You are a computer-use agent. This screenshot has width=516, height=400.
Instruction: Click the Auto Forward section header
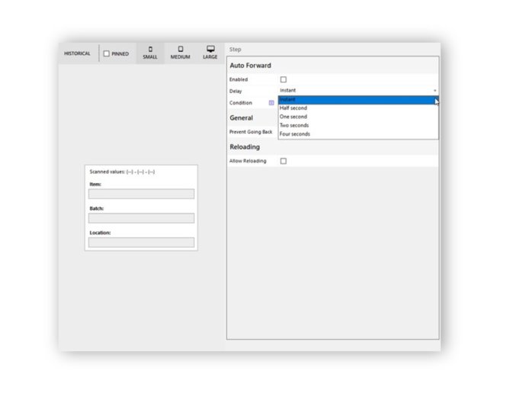pyautogui.click(x=251, y=66)
